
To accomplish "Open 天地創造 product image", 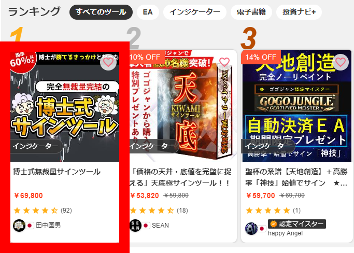I will [x=296, y=106].
